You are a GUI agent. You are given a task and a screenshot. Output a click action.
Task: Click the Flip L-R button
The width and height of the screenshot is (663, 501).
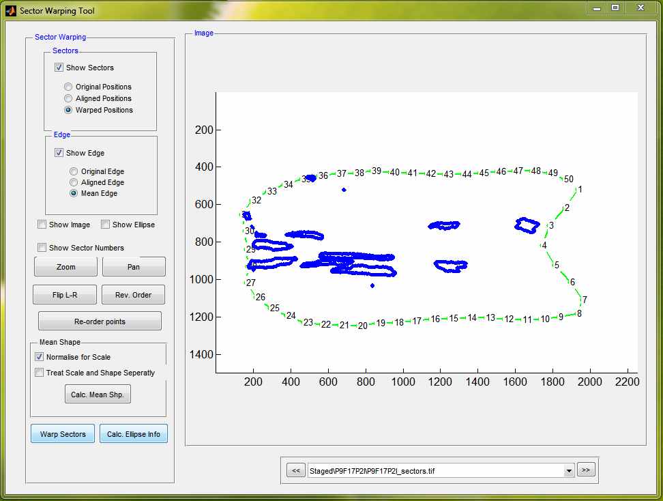(x=64, y=295)
